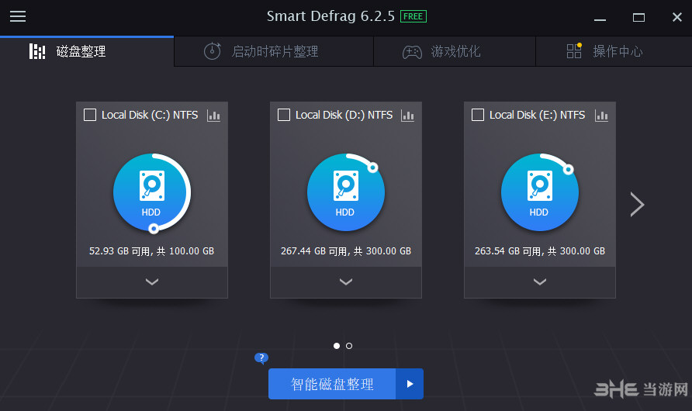The height and width of the screenshot is (411, 692).
Task: Click the text 263.54 GB 可用, 共 300.00 GB
Action: point(540,251)
